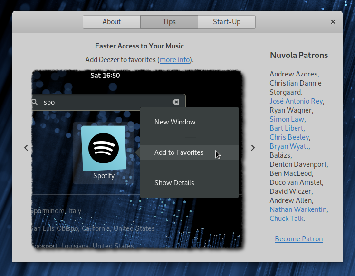Click the patron name 'David Wiczer'

point(290,191)
